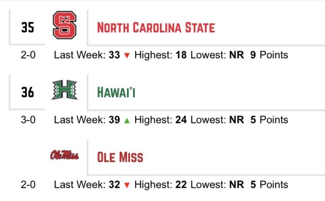Click the green up arrow beside Last Week 39

pos(127,120)
